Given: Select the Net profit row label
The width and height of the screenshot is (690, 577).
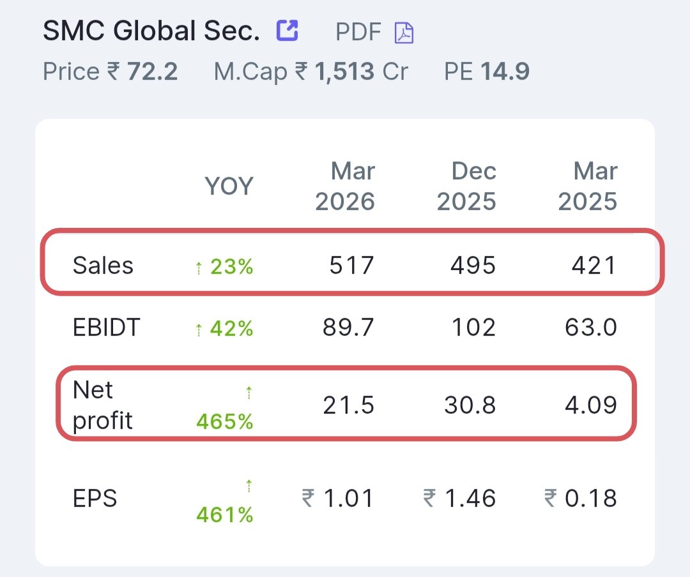Looking at the screenshot, I should coord(102,405).
